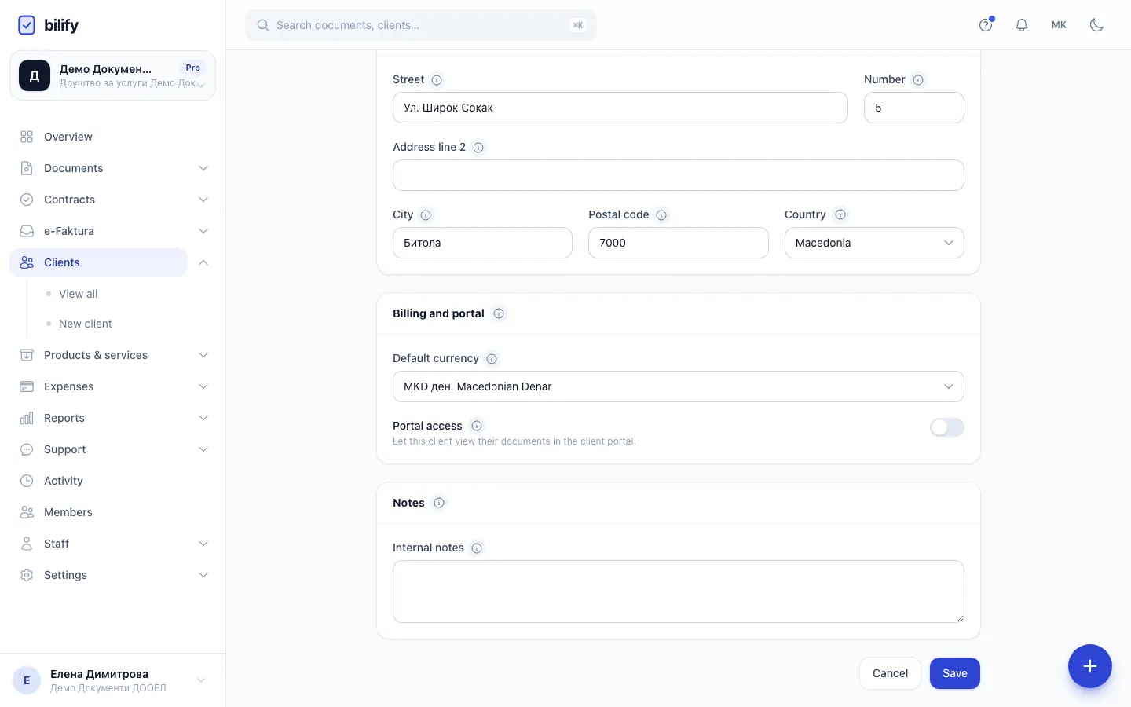Screen dimensions: 1131x707
Task: Show info for Address line 2
Action: coord(478,148)
